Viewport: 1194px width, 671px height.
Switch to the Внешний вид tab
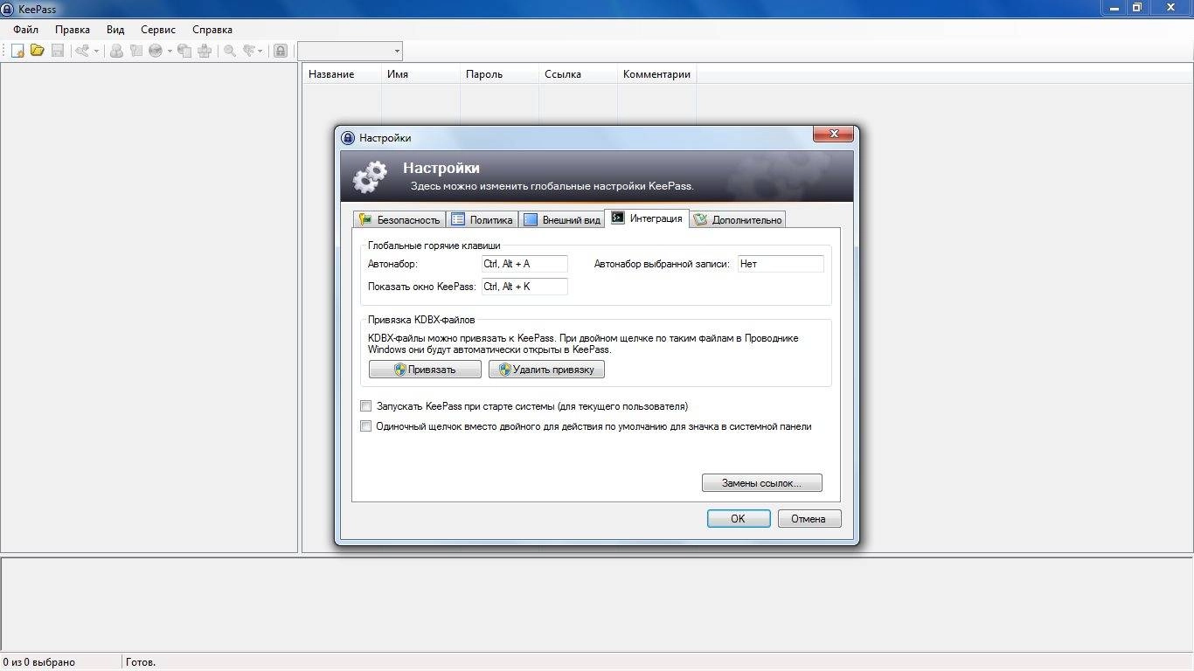561,219
